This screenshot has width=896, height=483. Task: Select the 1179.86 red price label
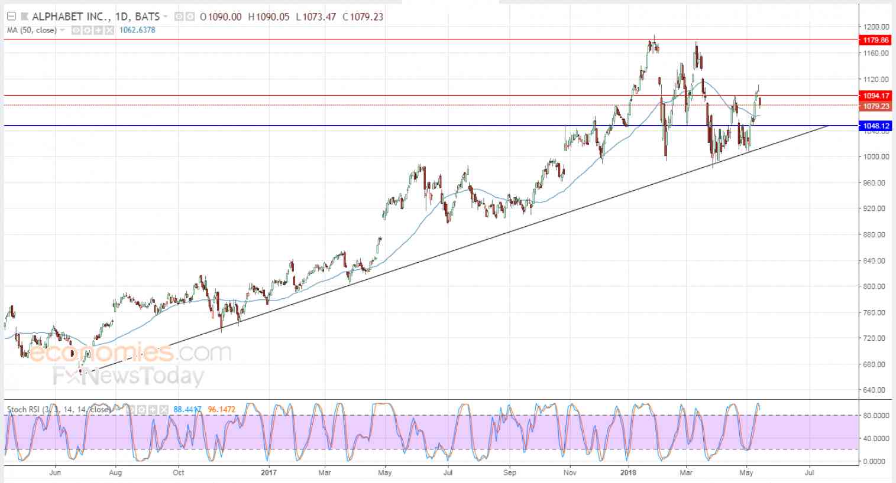876,40
